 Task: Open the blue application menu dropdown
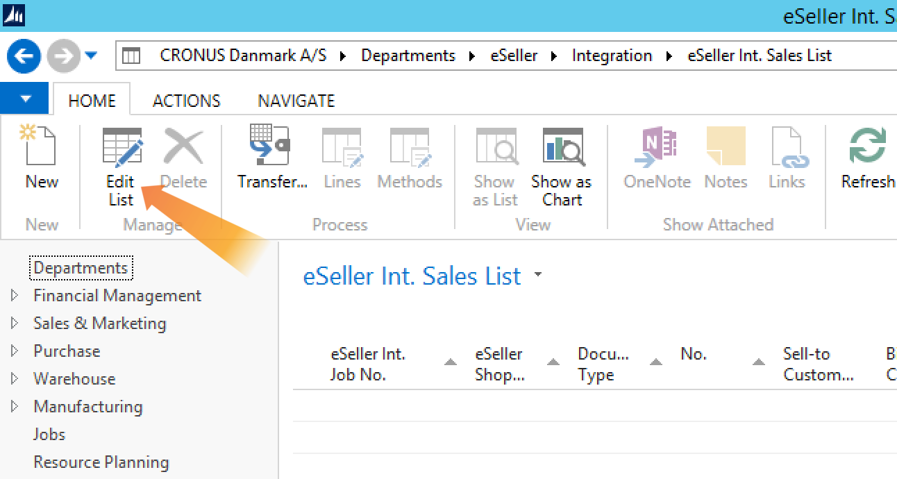click(25, 99)
